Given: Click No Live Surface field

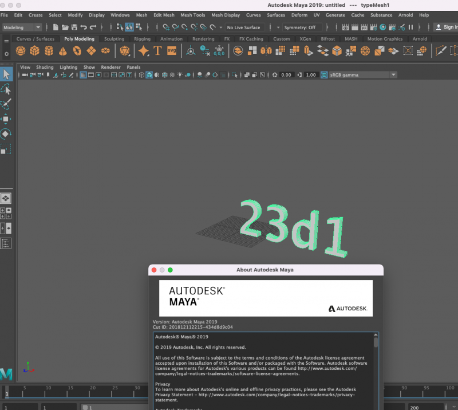Looking at the screenshot, I should tap(243, 27).
